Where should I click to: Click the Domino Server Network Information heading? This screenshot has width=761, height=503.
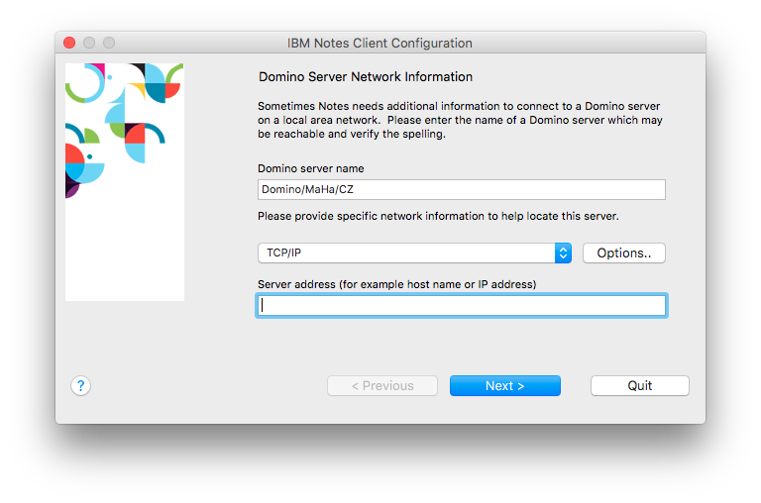click(366, 76)
